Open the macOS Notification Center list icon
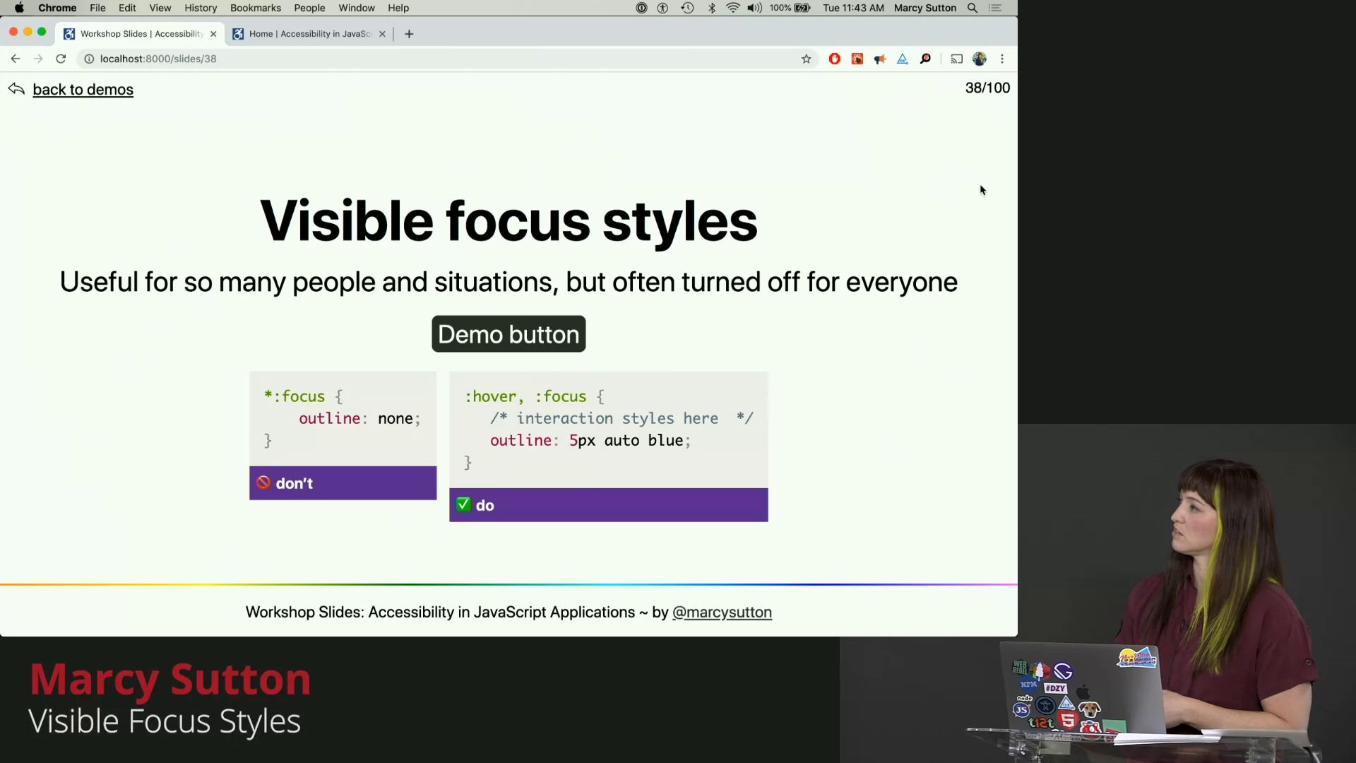This screenshot has height=763, width=1356. [x=995, y=8]
